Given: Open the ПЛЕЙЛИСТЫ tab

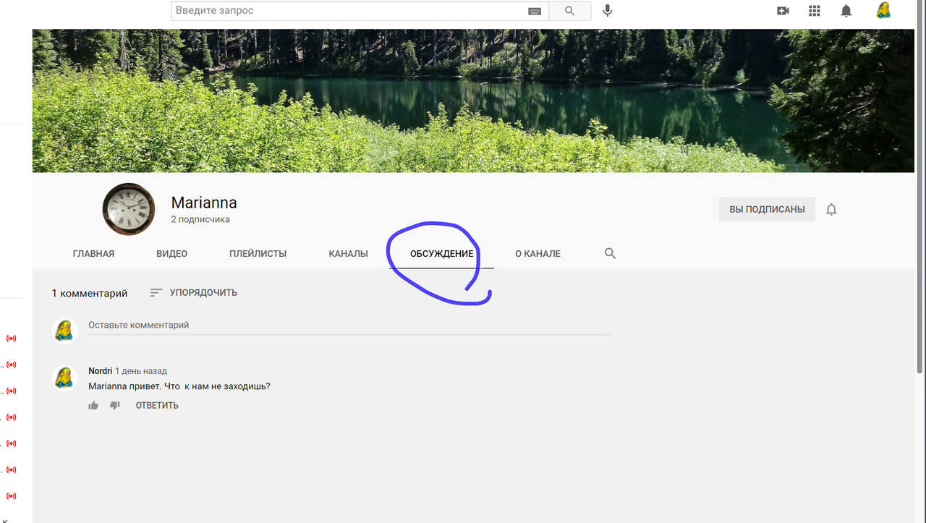Looking at the screenshot, I should (x=258, y=254).
